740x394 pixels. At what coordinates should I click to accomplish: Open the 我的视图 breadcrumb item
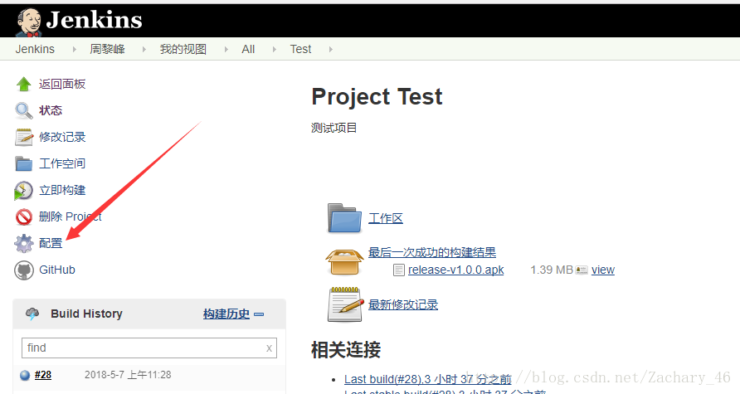(x=183, y=49)
